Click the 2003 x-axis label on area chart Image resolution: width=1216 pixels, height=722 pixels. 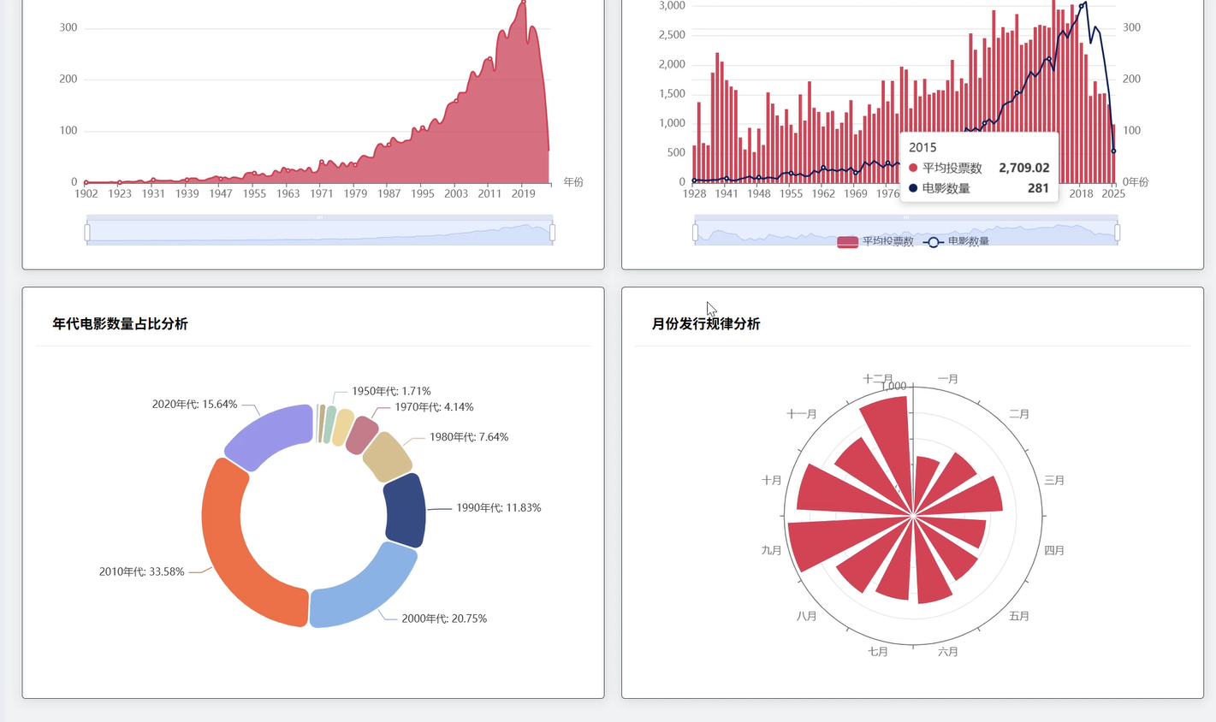(x=456, y=194)
